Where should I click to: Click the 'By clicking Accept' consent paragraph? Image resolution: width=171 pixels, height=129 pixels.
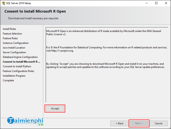click(105, 65)
